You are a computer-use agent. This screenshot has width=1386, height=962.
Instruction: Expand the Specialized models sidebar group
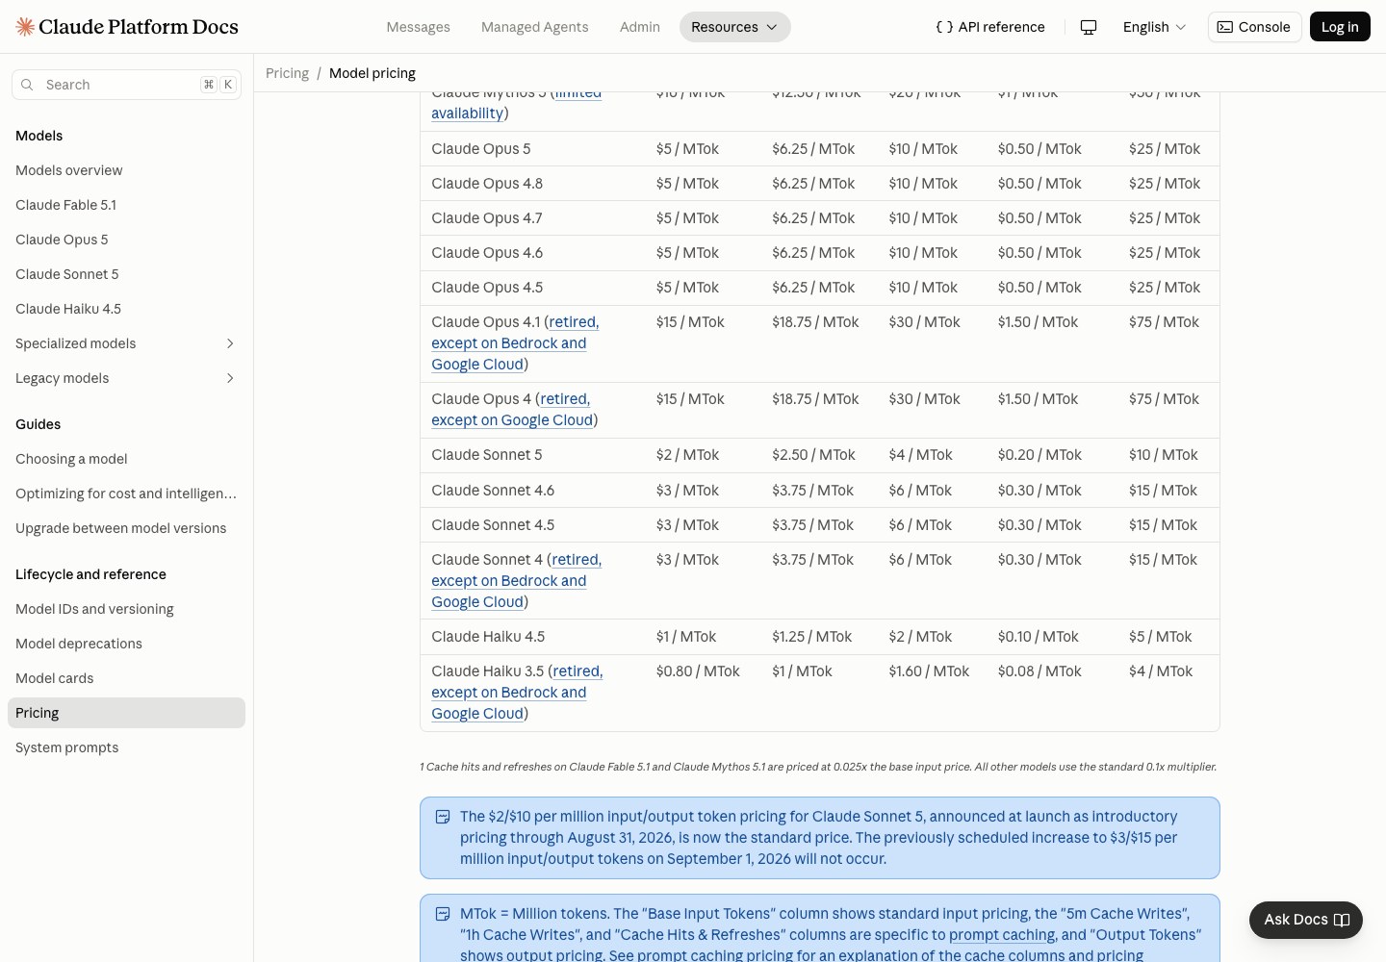(x=126, y=343)
